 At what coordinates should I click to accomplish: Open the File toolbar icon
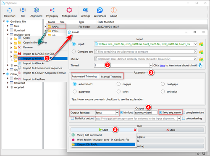tap(23, 10)
